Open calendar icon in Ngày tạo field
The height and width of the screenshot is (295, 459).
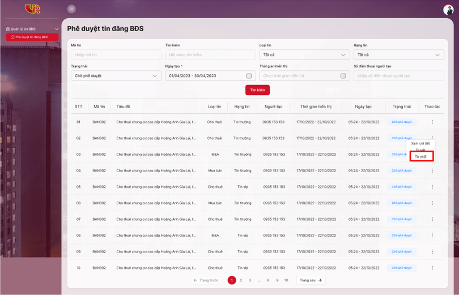pos(249,76)
